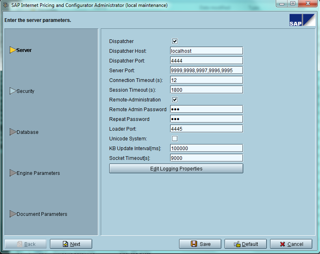320x254 pixels.
Task: Go to Document Parameters section
Action: (42, 214)
